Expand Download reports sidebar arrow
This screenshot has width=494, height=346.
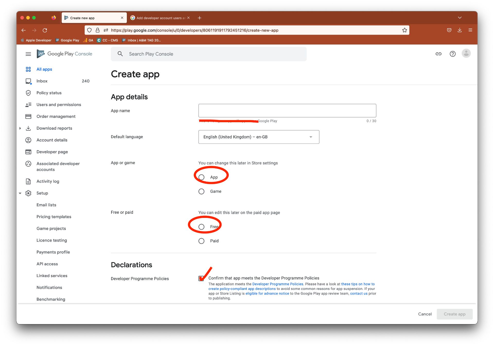pos(20,128)
